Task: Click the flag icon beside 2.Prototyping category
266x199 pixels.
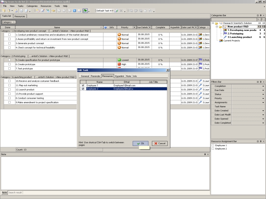Action: click(x=225, y=33)
